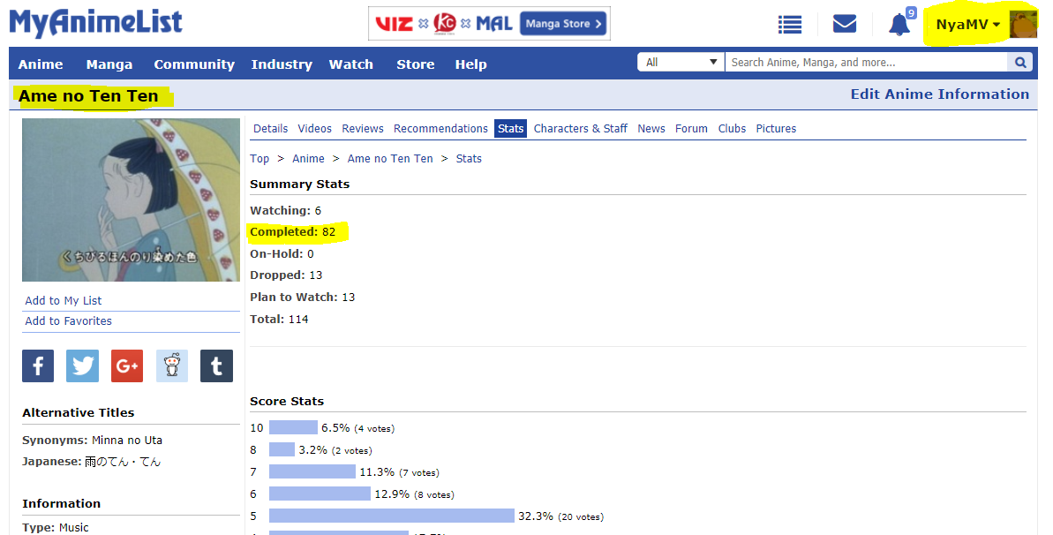This screenshot has width=1053, height=535.
Task: Click the score 10 bar (6.5%)
Action: point(293,427)
